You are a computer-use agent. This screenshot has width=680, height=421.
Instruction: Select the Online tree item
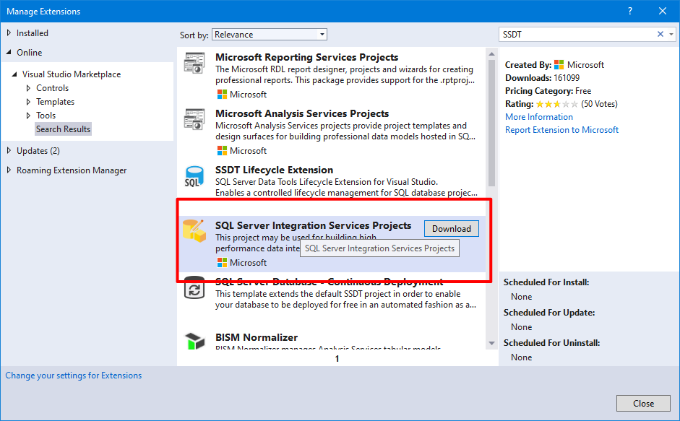pyautogui.click(x=30, y=53)
